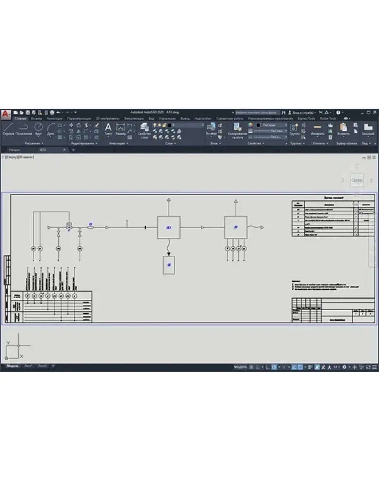379x481 pixels.
Task: Open the Аннотации ribbon tab
Action: (54, 118)
